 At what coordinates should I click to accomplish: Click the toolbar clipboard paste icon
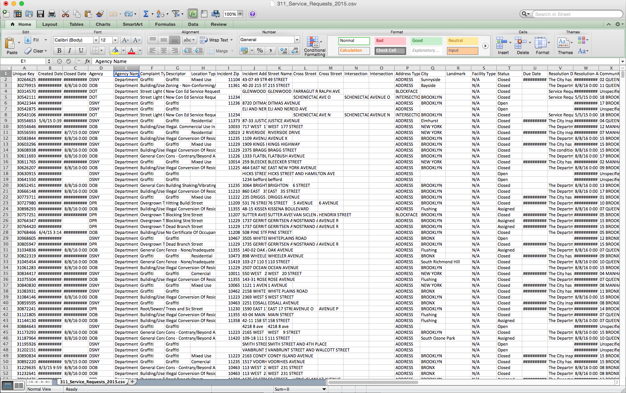click(x=88, y=14)
